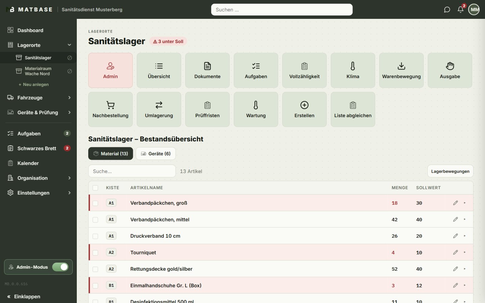This screenshot has height=303, width=485.
Task: Click the global Suchen search field
Action: [282, 9]
